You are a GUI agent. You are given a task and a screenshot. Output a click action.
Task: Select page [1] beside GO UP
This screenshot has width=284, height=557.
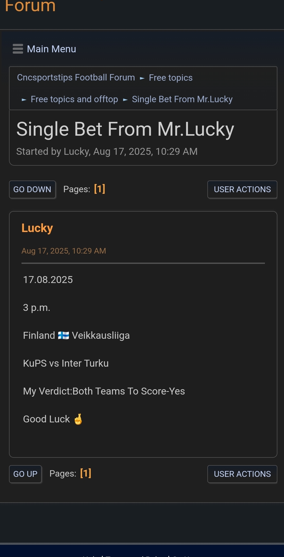coord(86,473)
